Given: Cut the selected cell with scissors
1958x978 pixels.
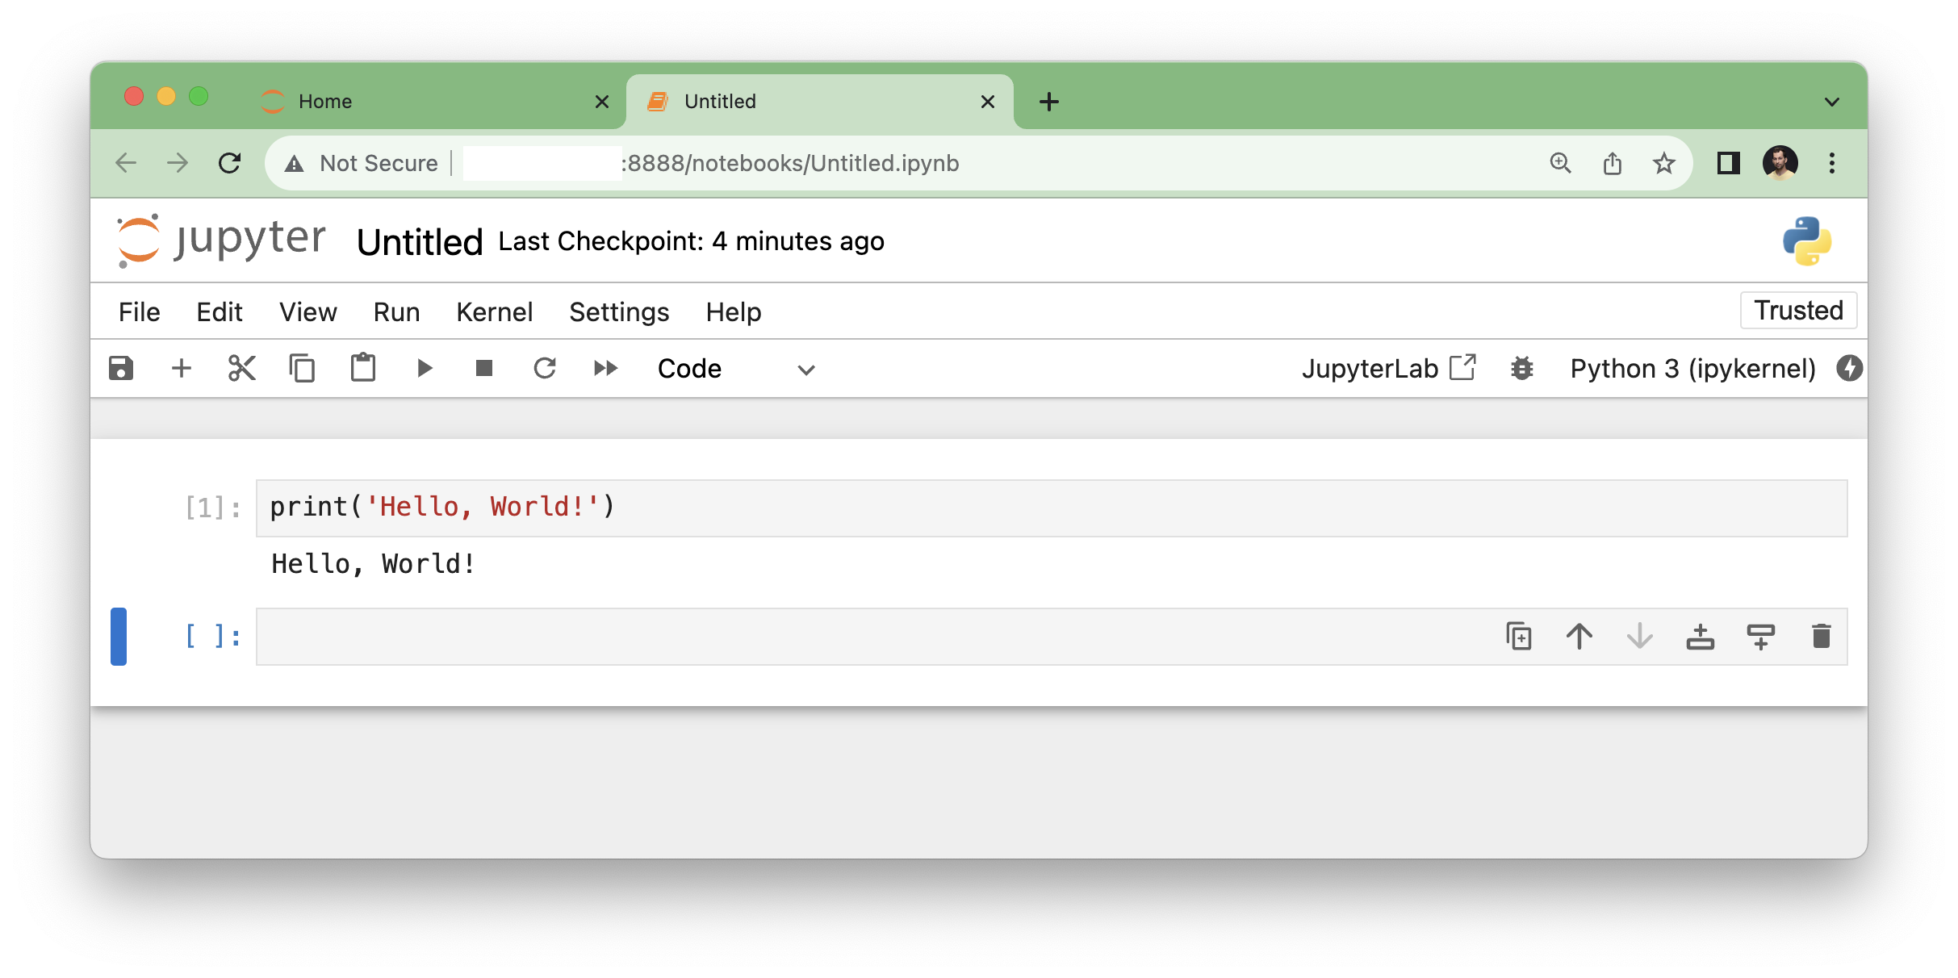Looking at the screenshot, I should click(x=241, y=369).
